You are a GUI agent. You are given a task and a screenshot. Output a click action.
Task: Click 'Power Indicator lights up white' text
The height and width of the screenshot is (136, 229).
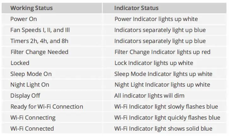click(x=156, y=19)
